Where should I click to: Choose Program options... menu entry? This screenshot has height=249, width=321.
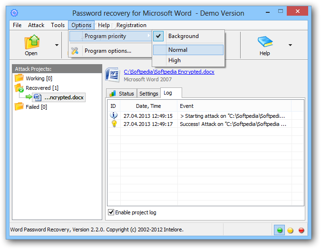pos(110,51)
